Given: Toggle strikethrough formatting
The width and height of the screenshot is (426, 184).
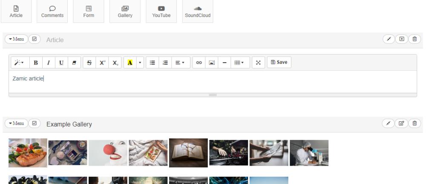Looking at the screenshot, I should click(89, 63).
